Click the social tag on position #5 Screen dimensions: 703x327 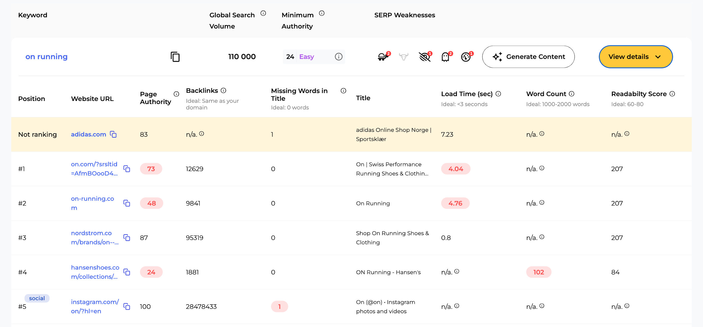coord(37,298)
